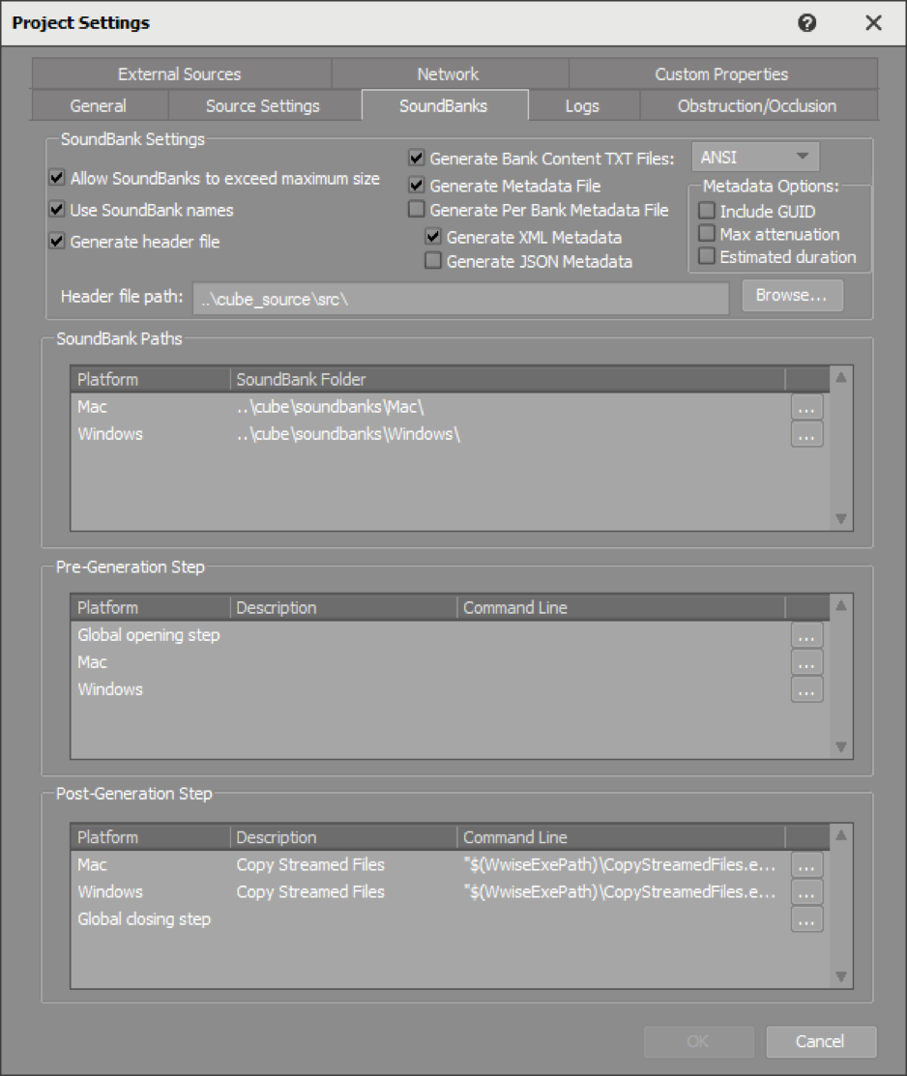Screen dimensions: 907x1076
Task: Open the ANSI encoding dropdown
Action: coord(755,157)
